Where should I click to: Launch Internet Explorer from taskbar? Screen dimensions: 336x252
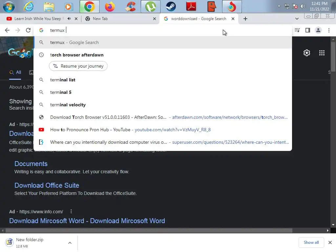[x=29, y=7]
